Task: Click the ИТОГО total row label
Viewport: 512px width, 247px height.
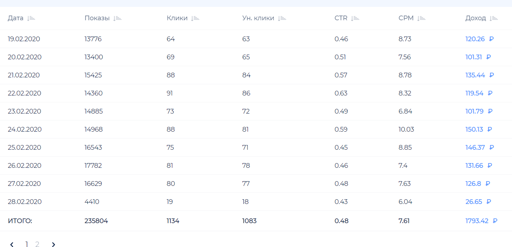Action: (20, 221)
